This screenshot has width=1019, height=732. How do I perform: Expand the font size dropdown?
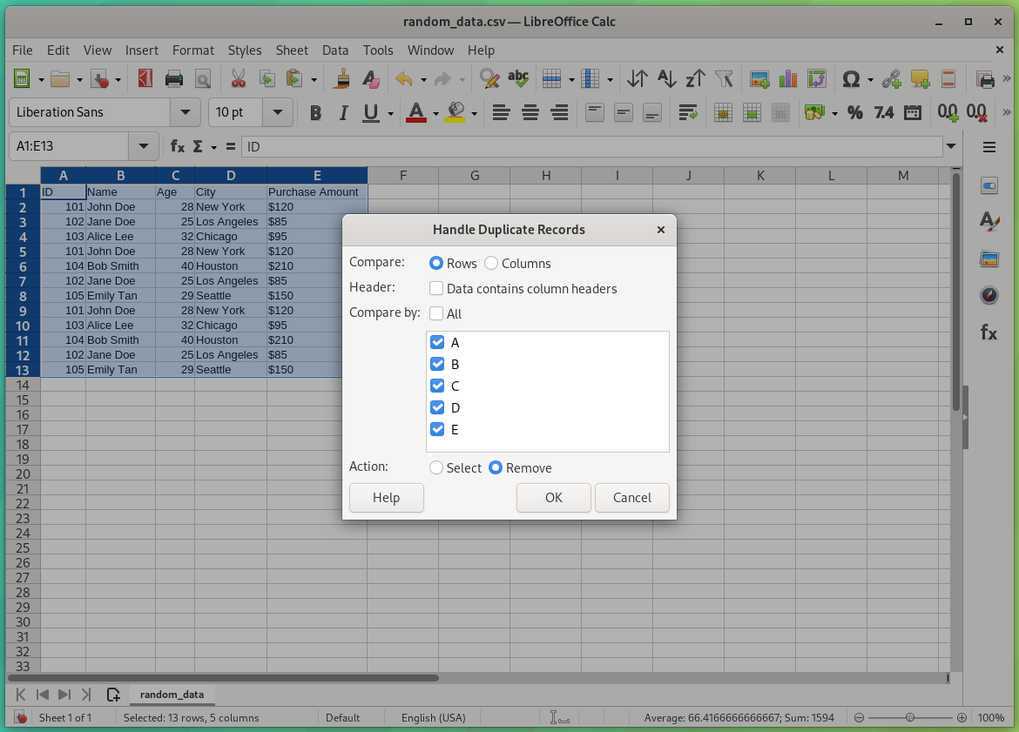point(278,112)
